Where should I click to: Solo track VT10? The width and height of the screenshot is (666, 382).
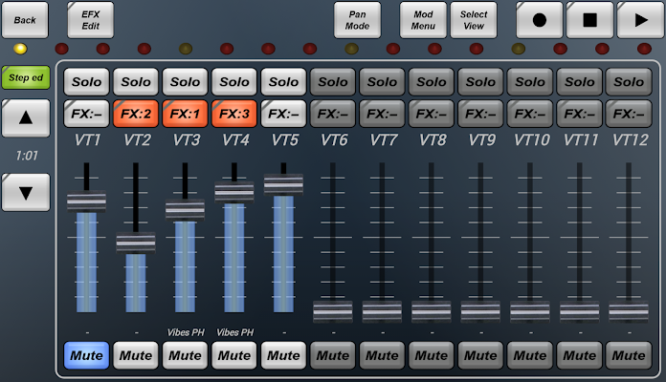click(530, 81)
